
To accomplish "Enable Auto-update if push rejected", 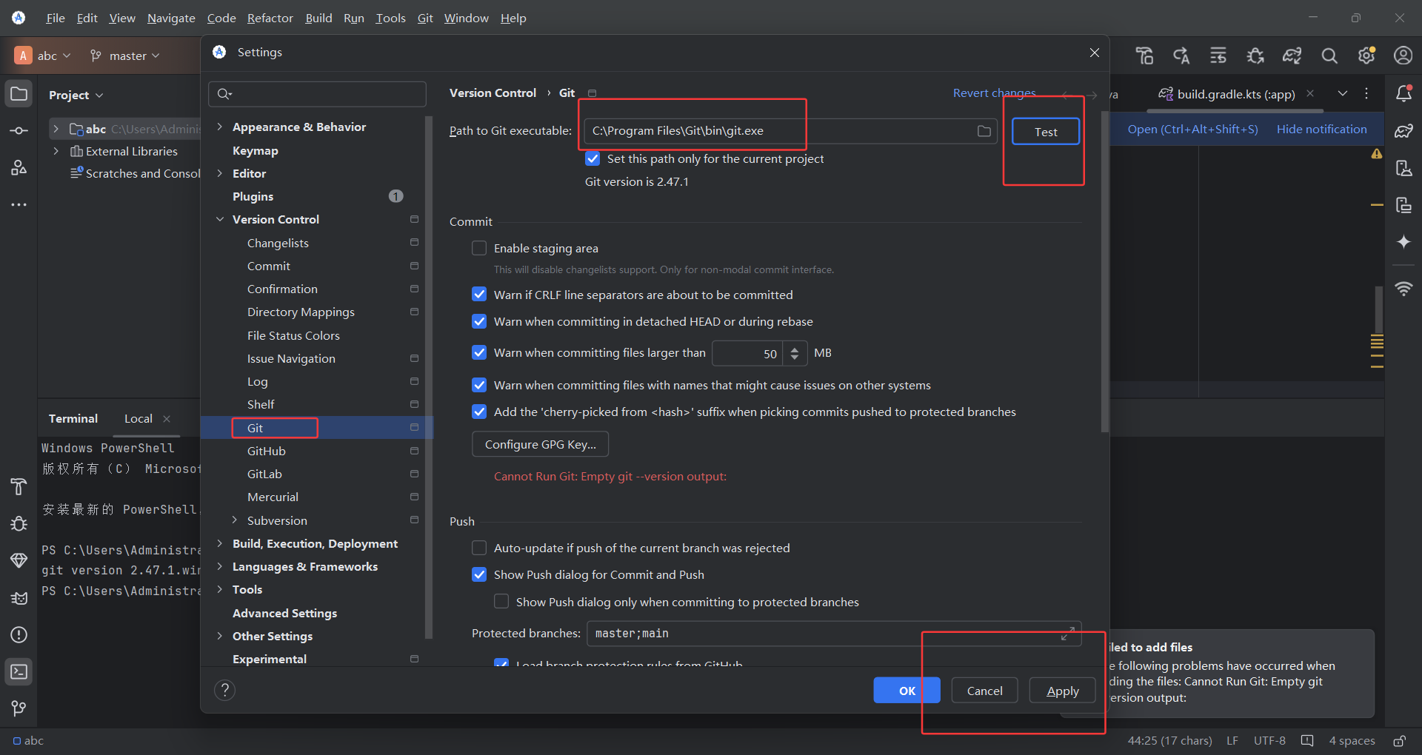I will click(479, 548).
